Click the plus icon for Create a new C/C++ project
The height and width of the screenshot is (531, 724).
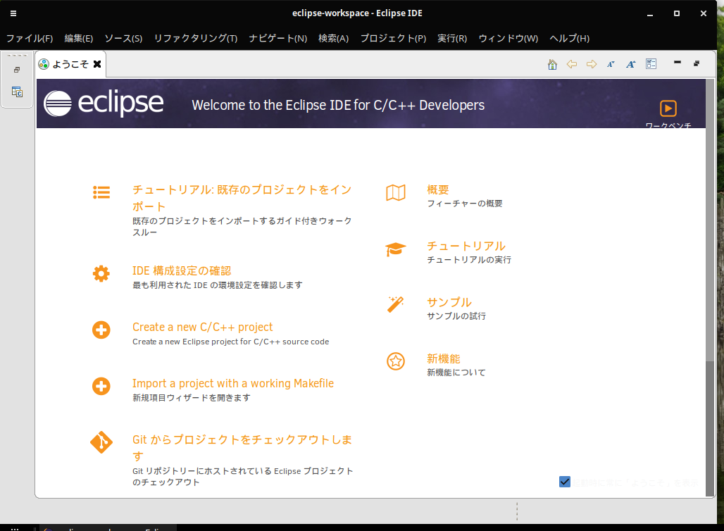pyautogui.click(x=101, y=330)
